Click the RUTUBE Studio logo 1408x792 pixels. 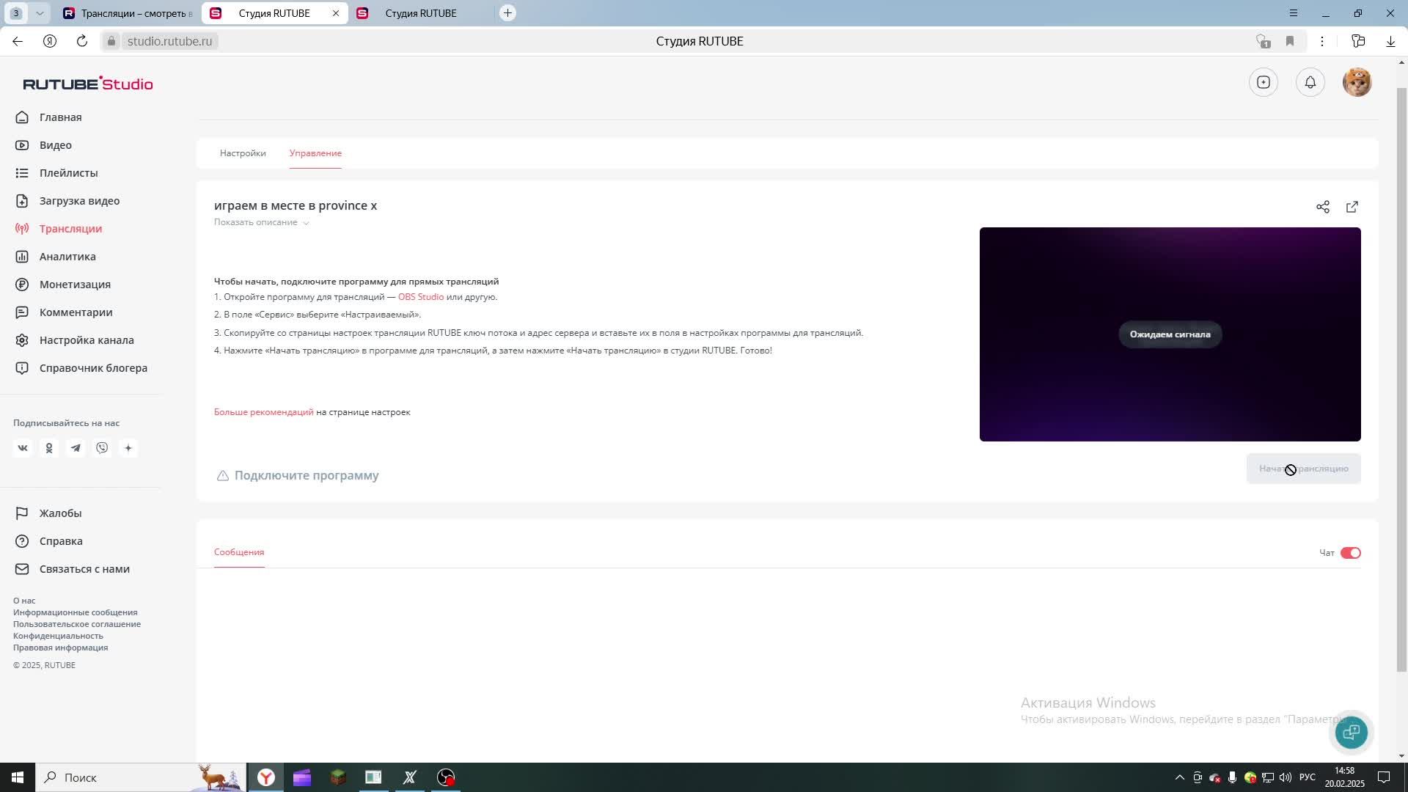point(88,84)
